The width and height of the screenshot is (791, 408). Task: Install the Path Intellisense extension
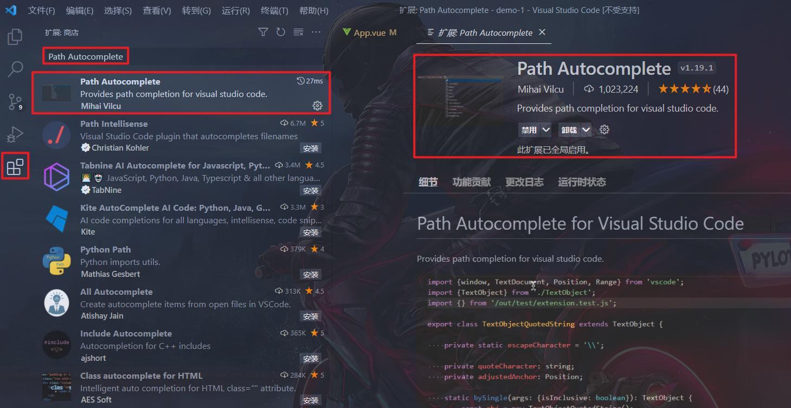[310, 147]
